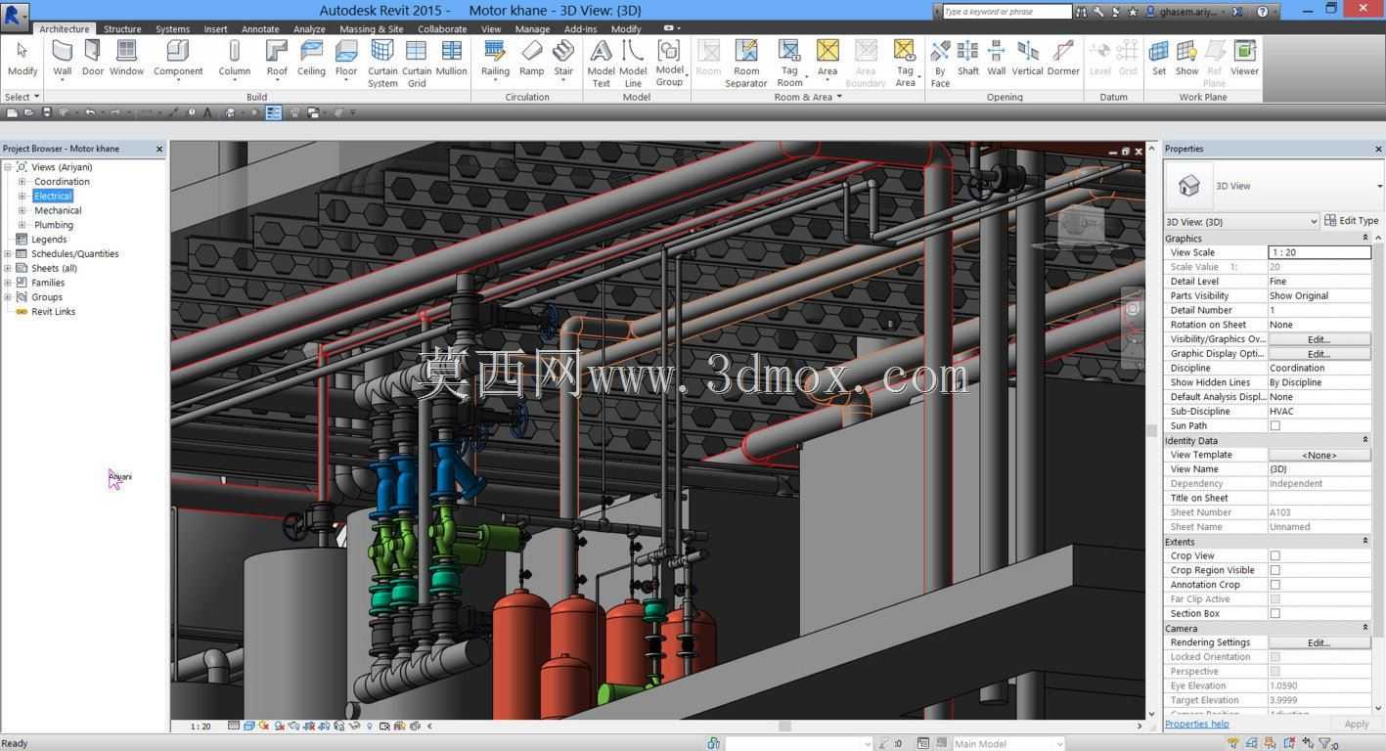Select the Dormer opening tool

1063,59
